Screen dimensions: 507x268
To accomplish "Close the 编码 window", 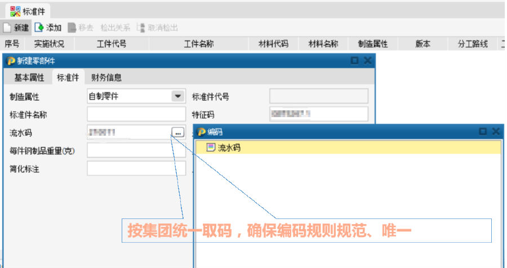I will click(x=496, y=131).
